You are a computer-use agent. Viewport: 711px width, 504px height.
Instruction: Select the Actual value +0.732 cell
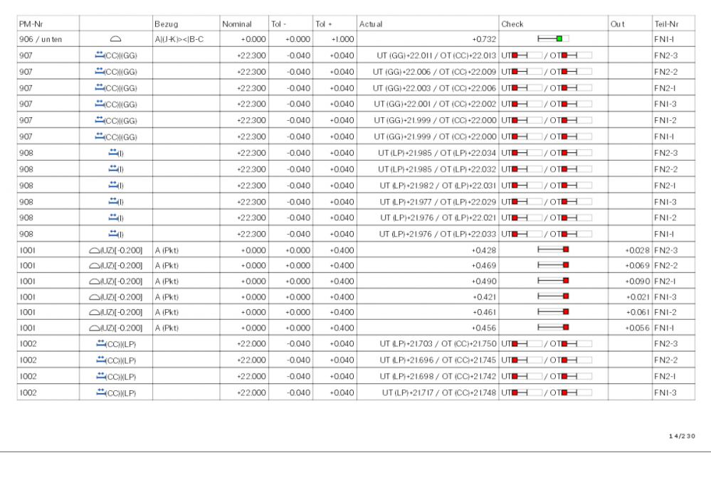(484, 39)
